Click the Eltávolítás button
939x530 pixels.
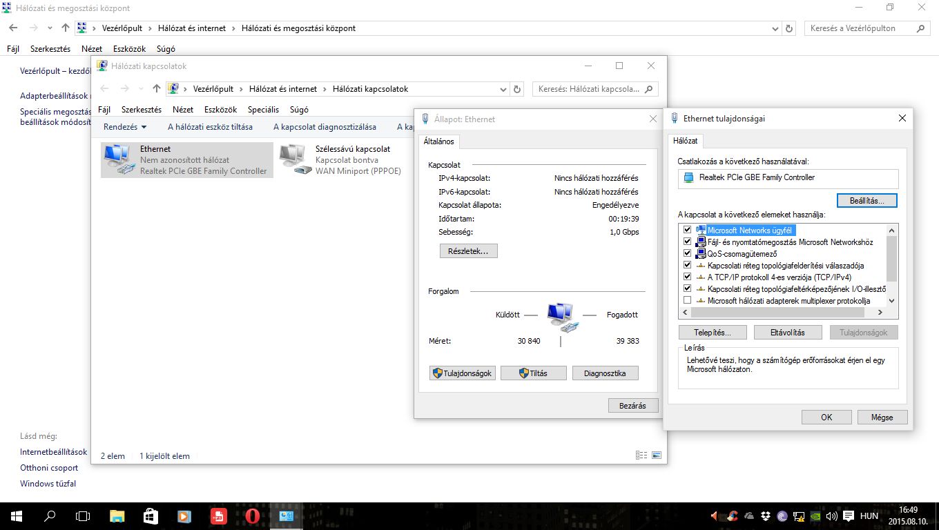coord(788,333)
